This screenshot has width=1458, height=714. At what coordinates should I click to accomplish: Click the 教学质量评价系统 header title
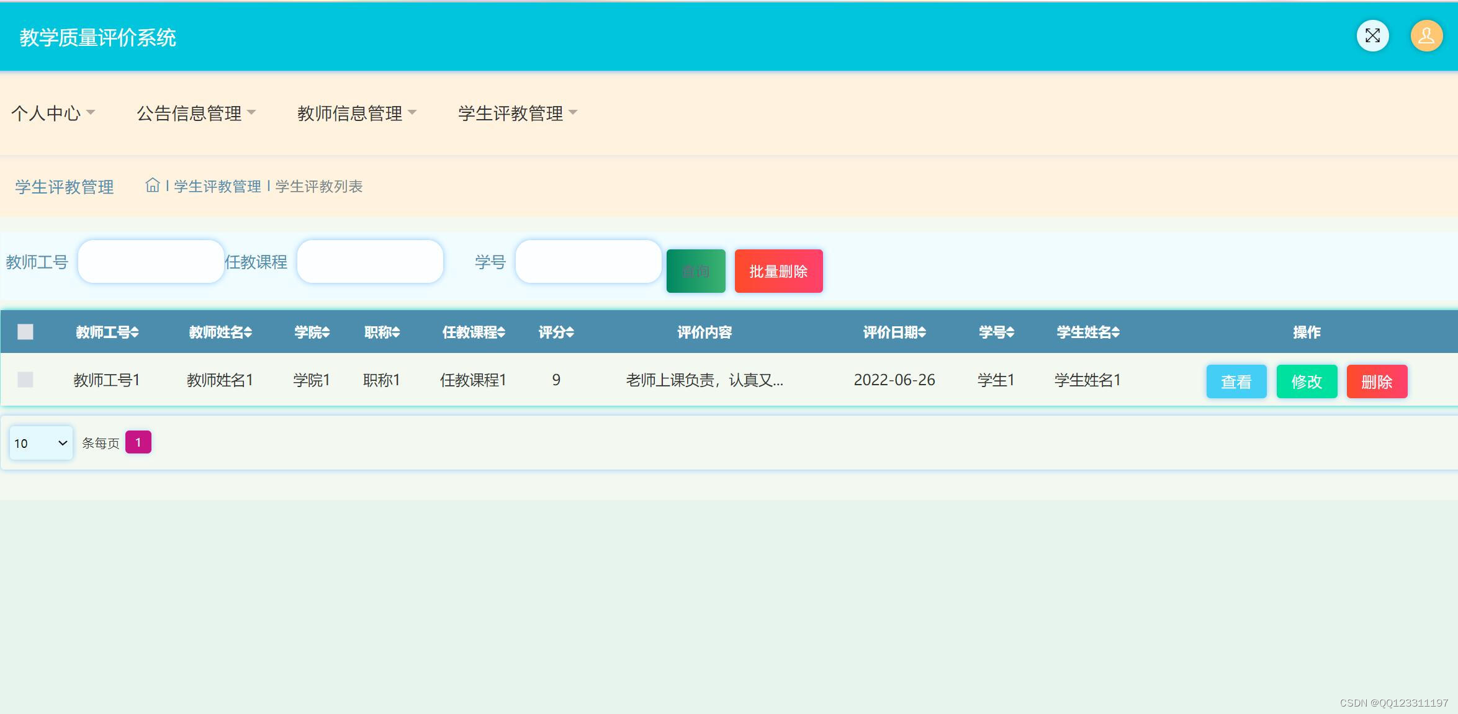pos(98,38)
